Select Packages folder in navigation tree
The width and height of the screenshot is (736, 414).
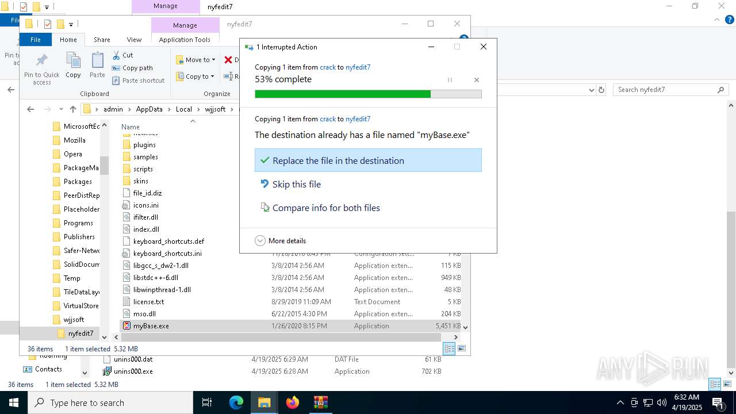point(78,182)
